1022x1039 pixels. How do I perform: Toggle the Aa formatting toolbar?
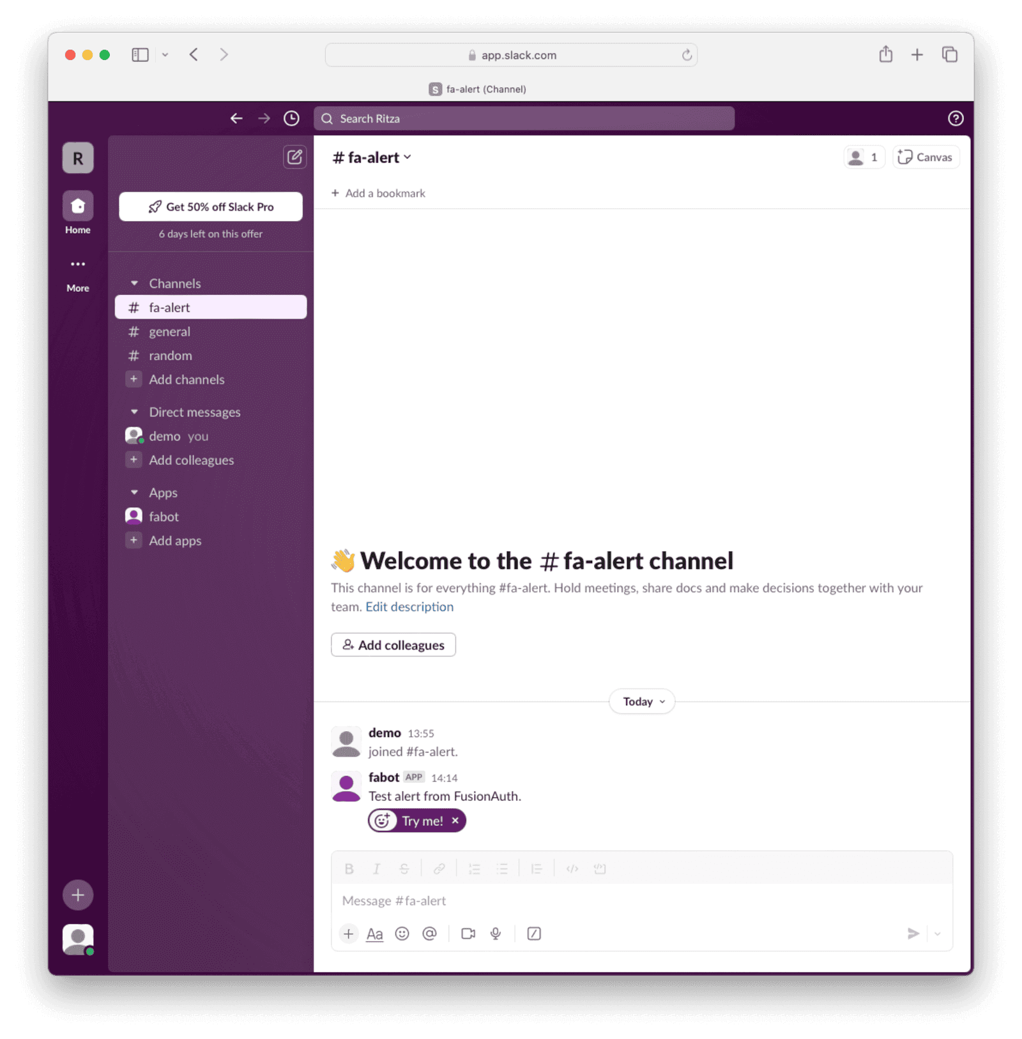[x=374, y=934]
